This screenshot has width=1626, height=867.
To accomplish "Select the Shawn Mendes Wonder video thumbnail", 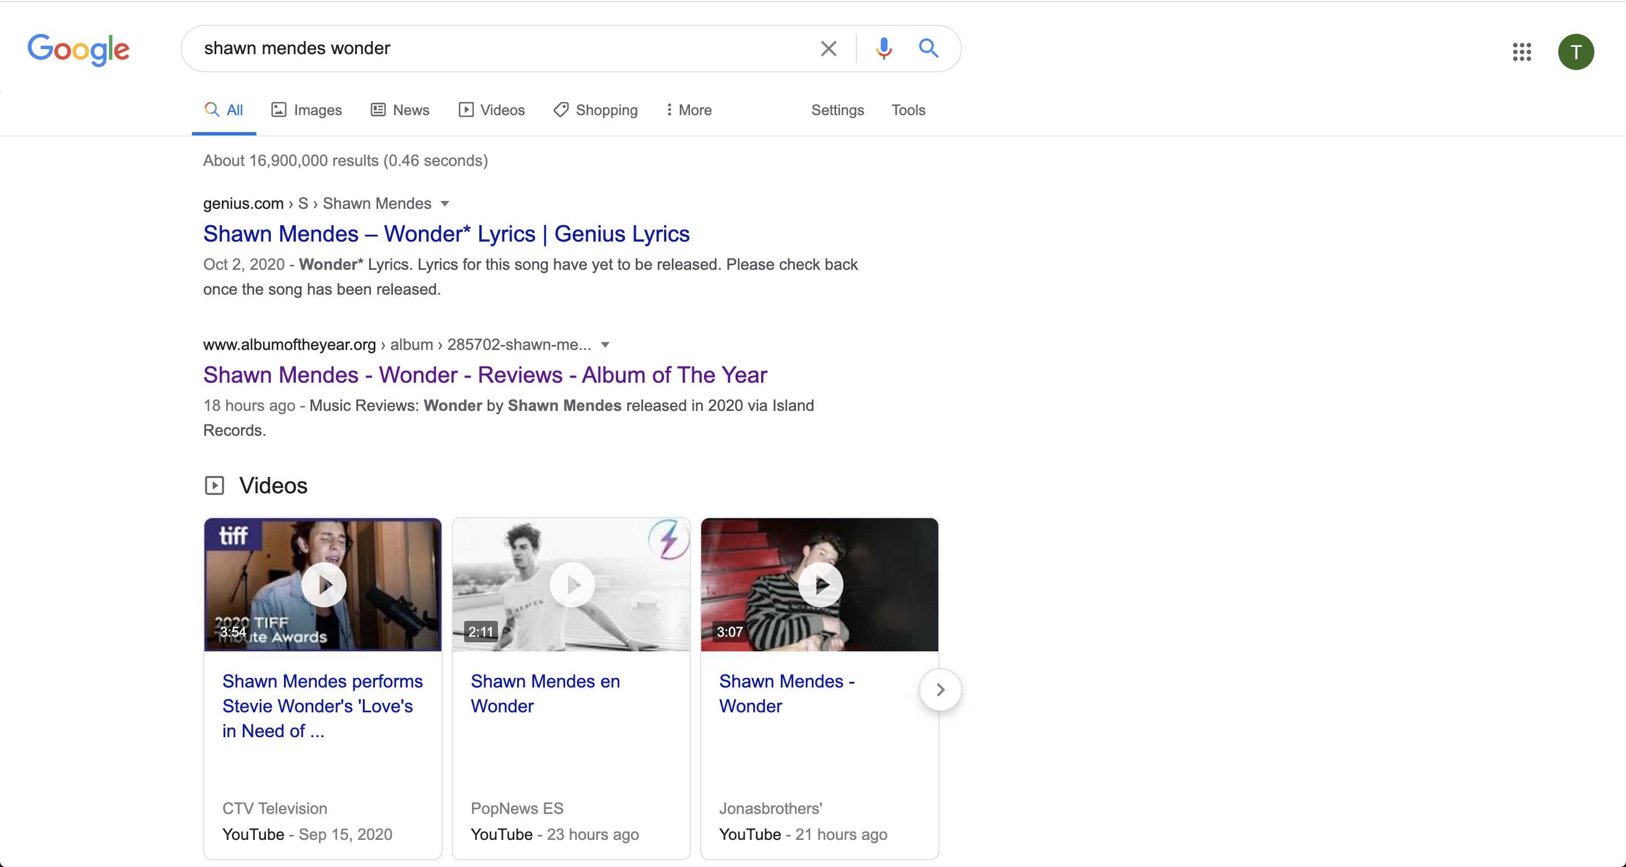I will point(819,584).
